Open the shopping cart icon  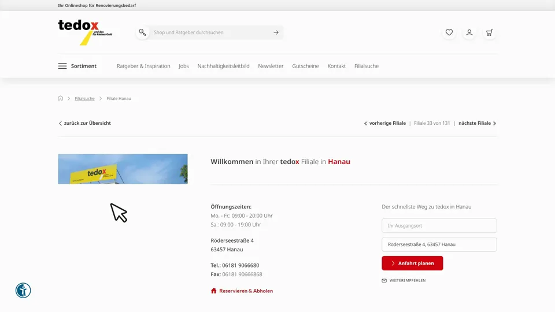coord(490,32)
